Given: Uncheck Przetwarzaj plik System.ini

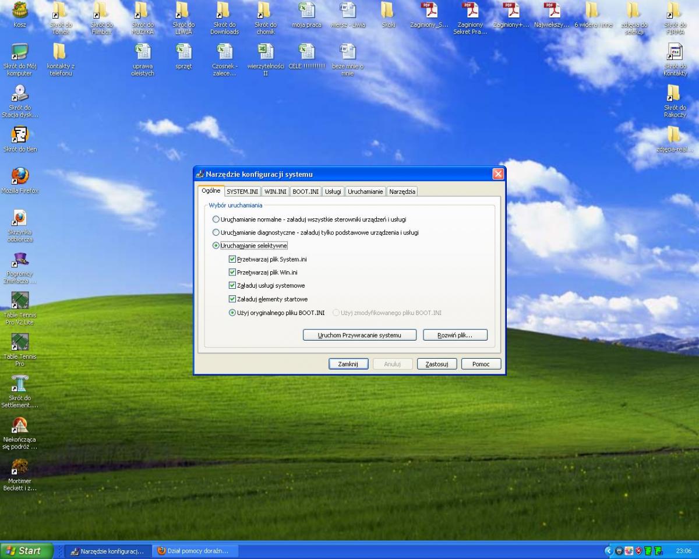Looking at the screenshot, I should (x=232, y=259).
